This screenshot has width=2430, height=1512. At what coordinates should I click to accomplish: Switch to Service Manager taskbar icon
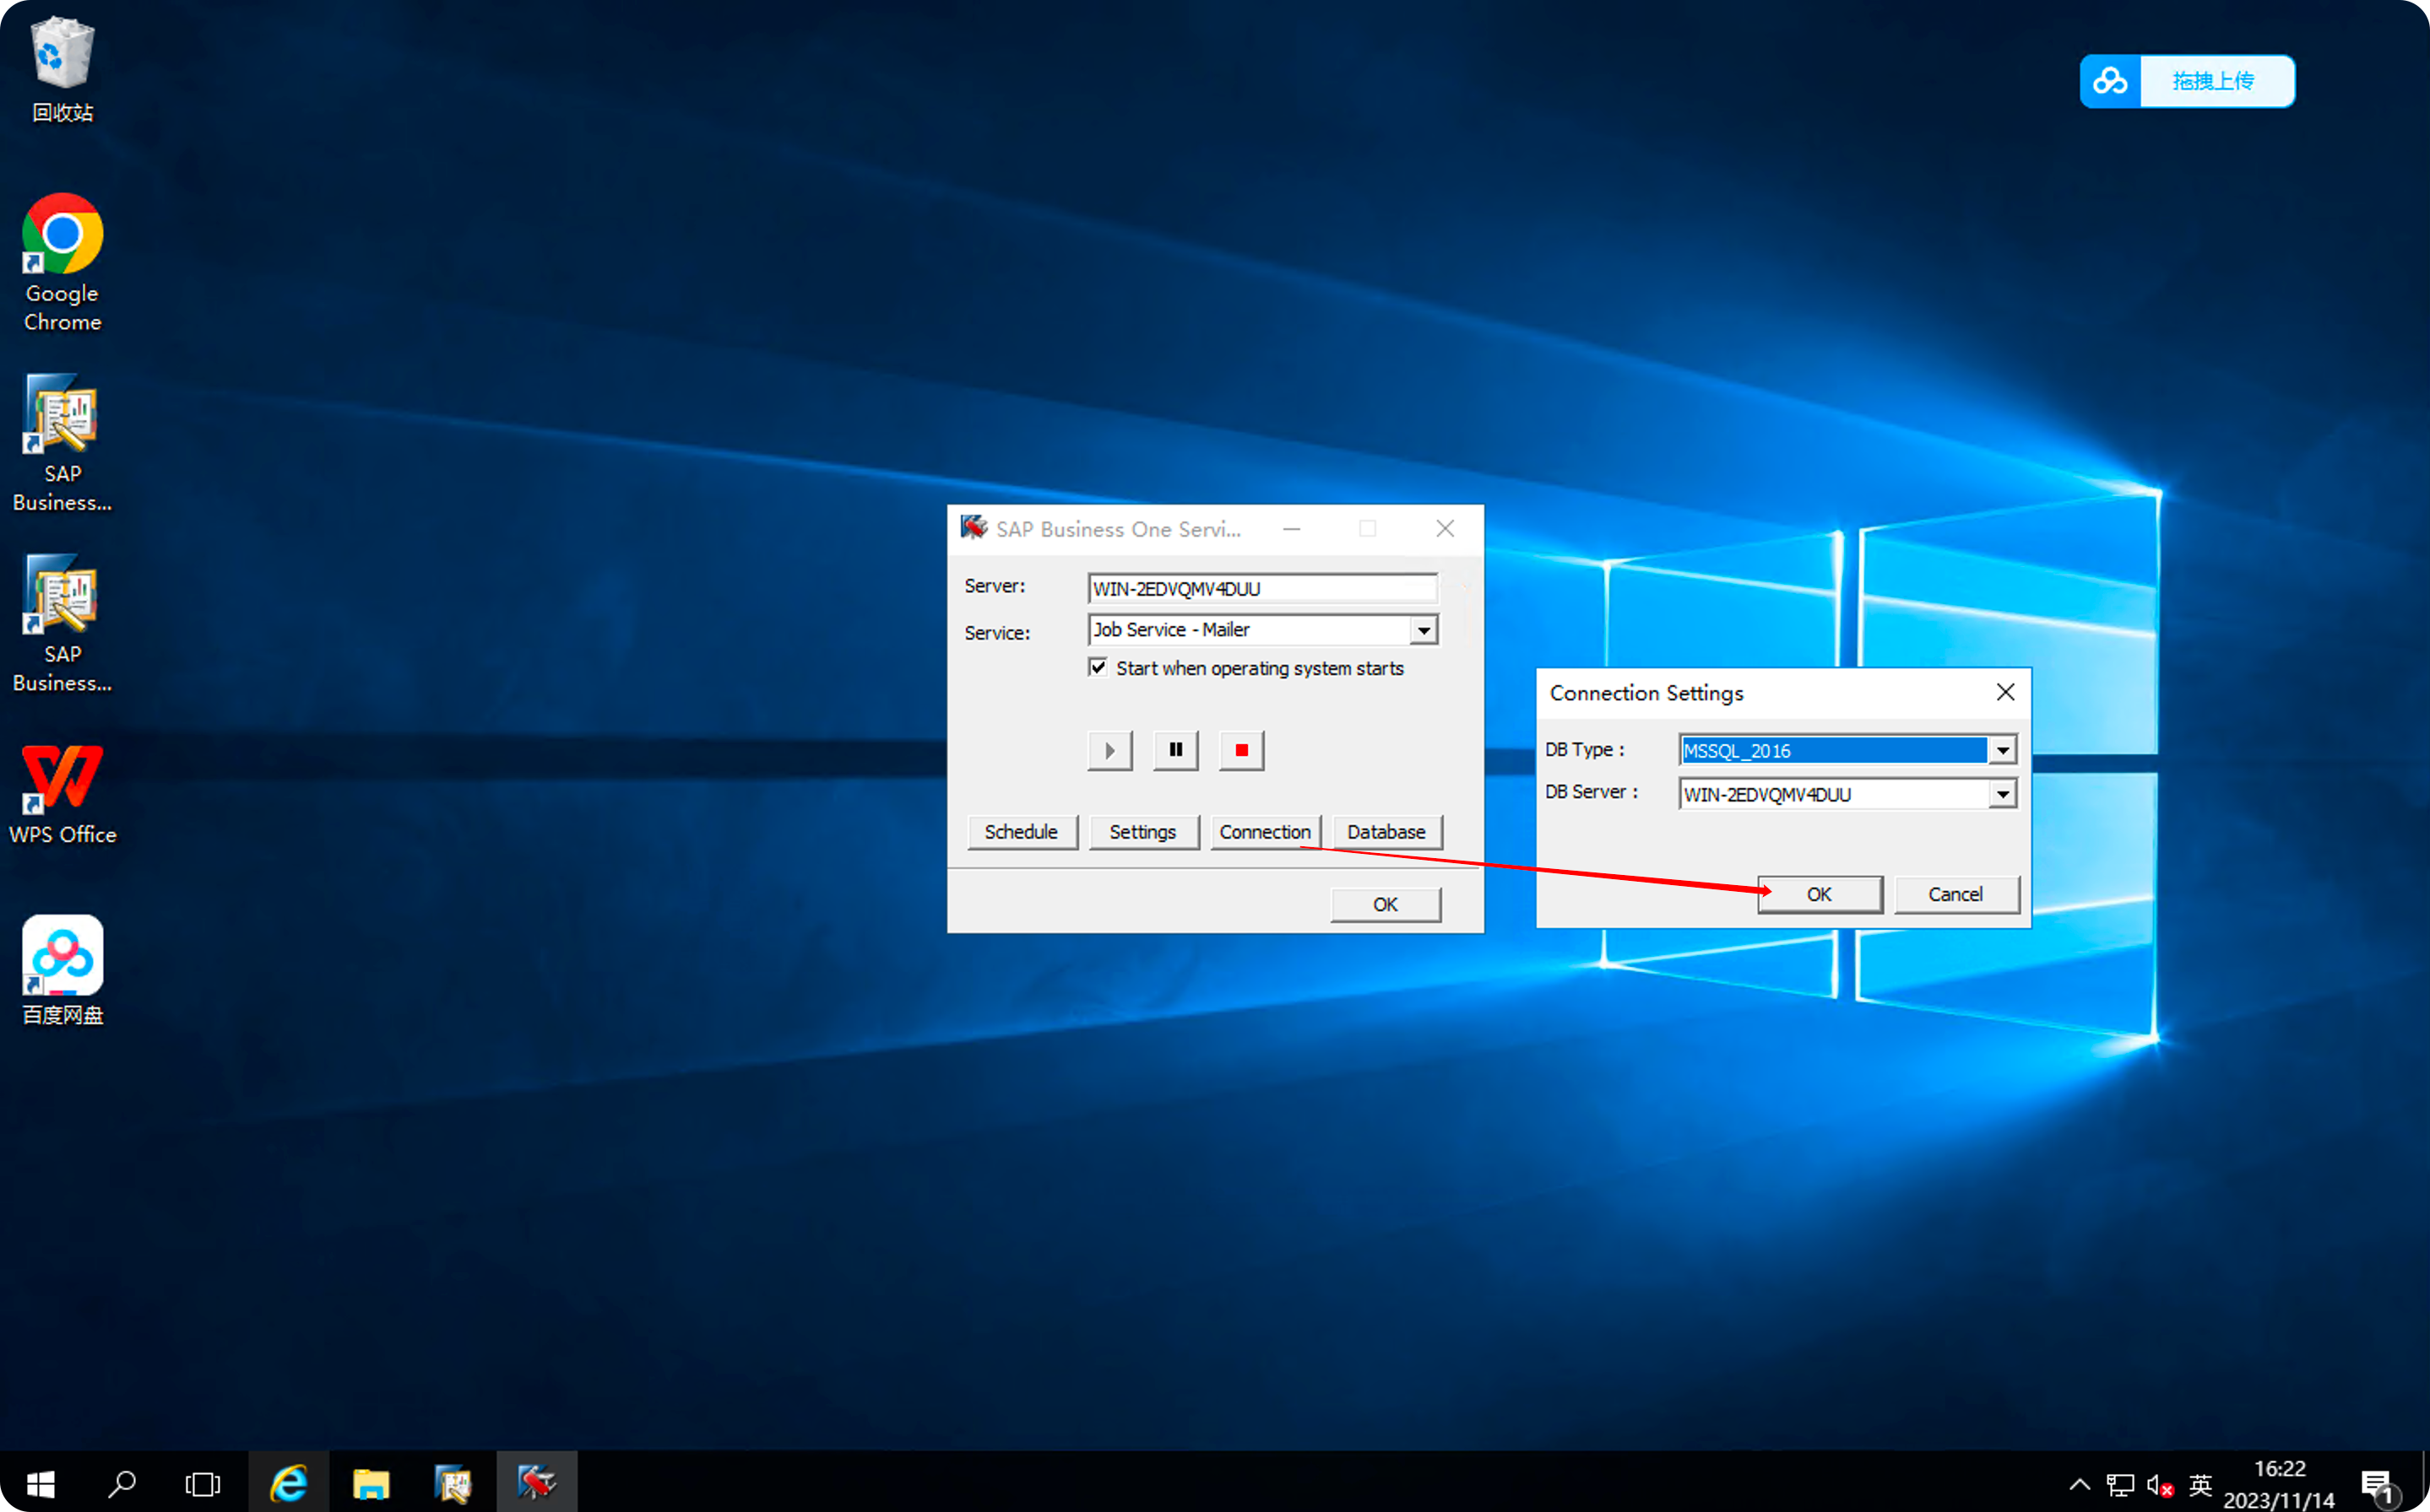point(536,1483)
